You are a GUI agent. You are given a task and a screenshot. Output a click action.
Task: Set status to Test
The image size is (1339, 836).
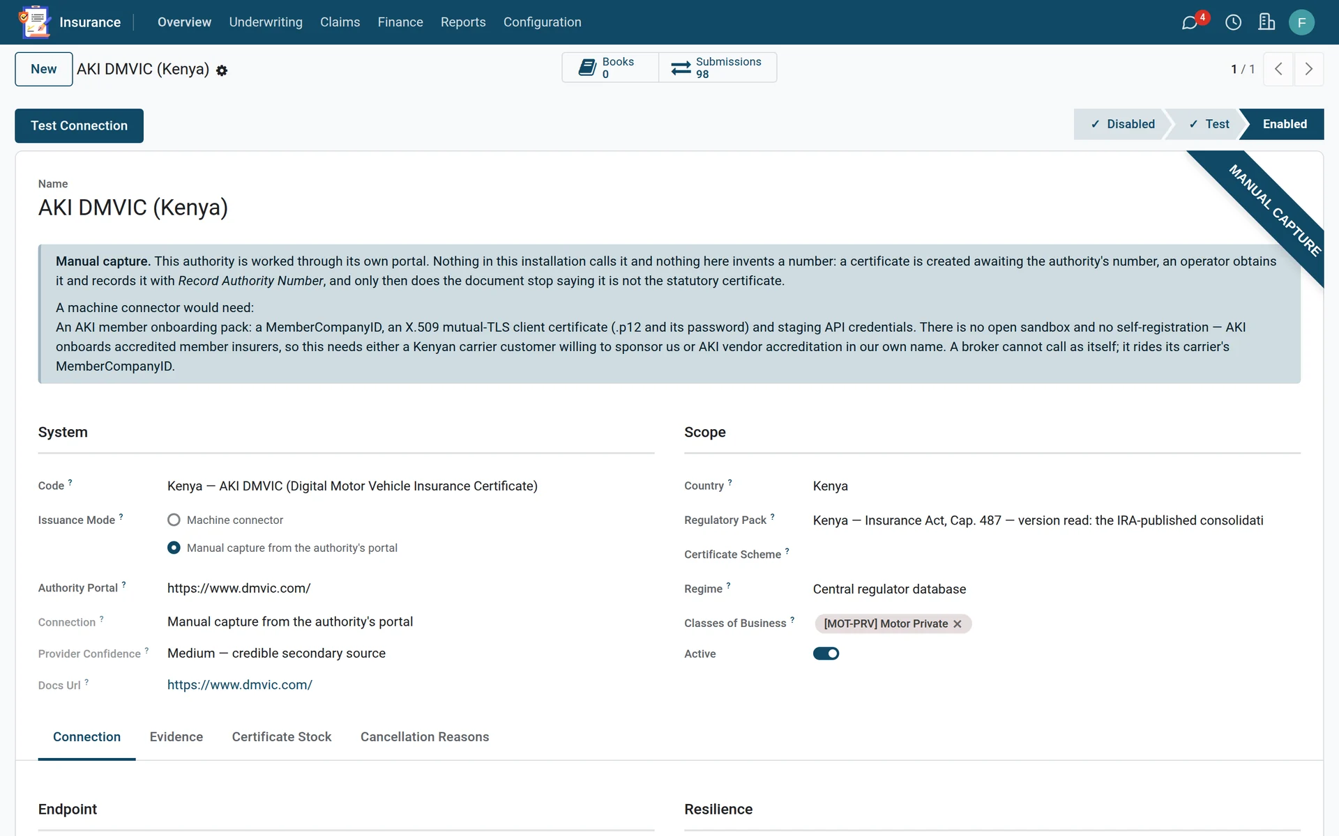(1209, 124)
